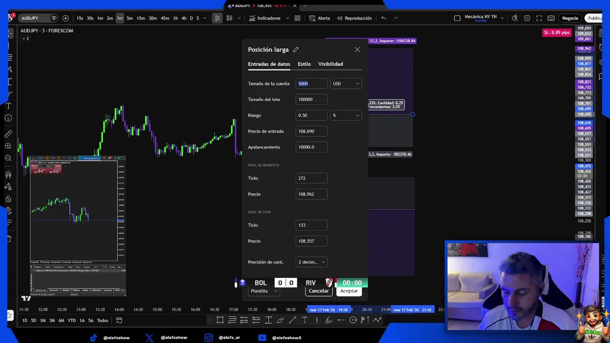Click the add symbol plus icon
Screen dimensions: 610x343
coord(65,18)
